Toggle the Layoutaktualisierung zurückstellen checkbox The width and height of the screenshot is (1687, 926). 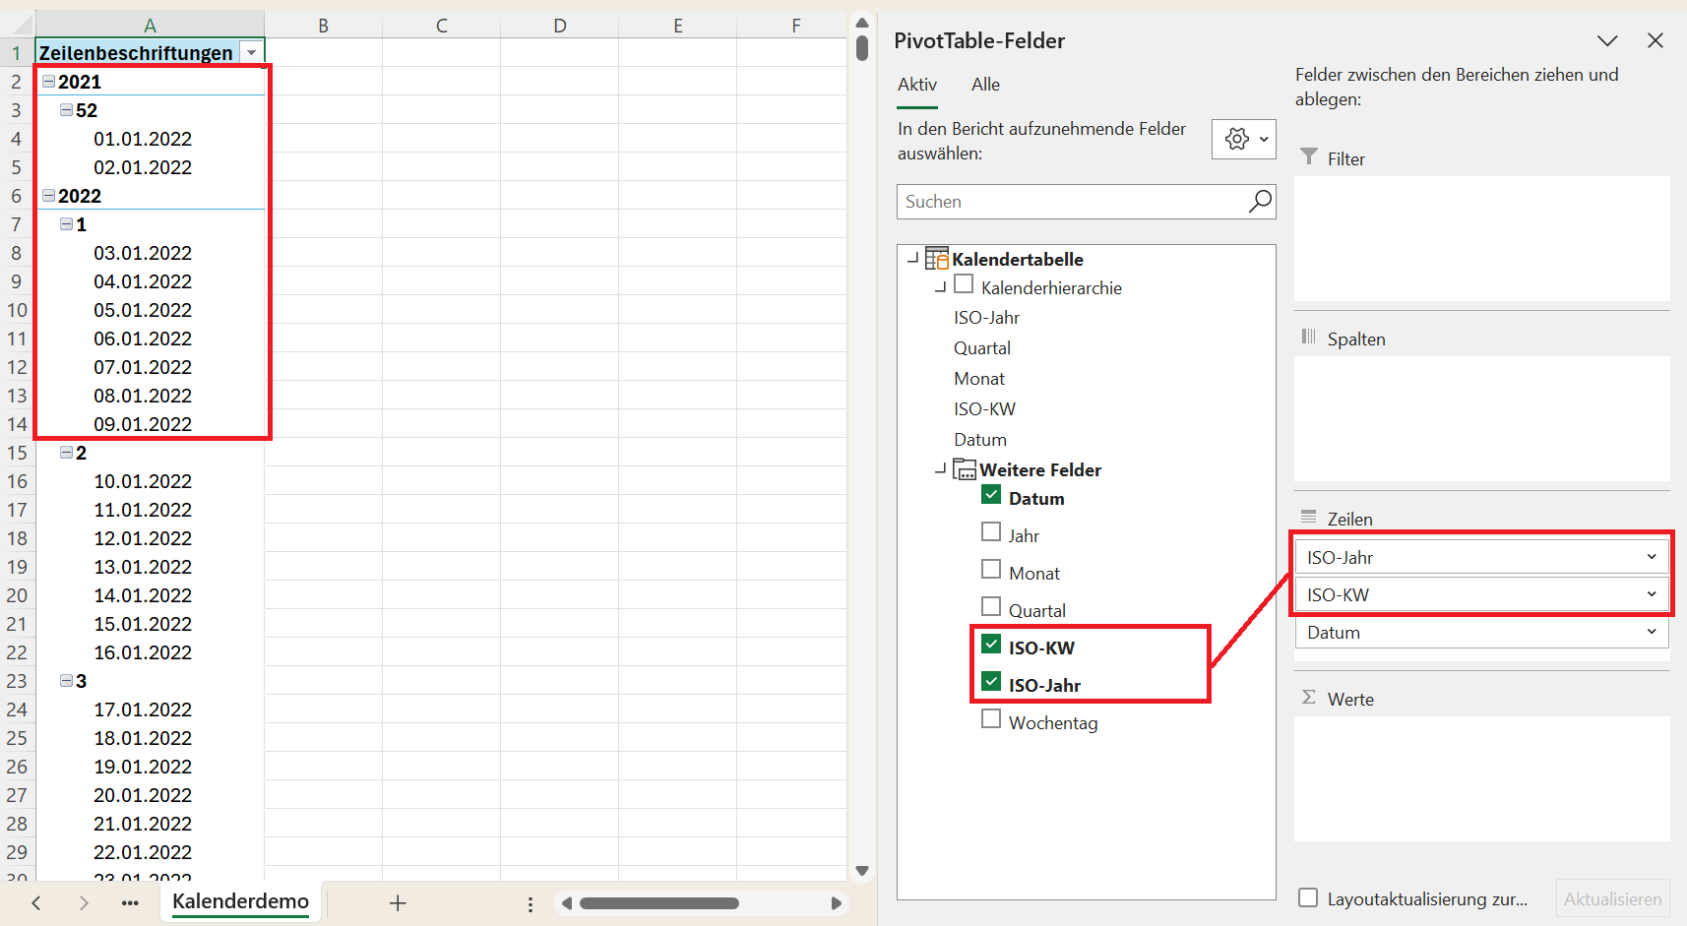pyautogui.click(x=1308, y=897)
